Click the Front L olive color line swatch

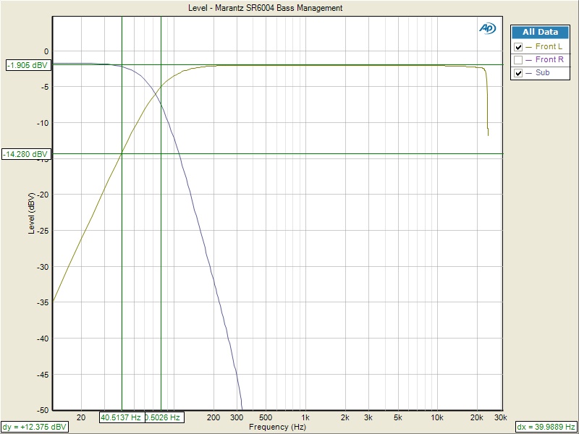point(528,47)
